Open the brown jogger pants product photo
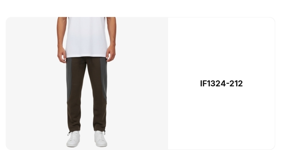 (x=87, y=83)
